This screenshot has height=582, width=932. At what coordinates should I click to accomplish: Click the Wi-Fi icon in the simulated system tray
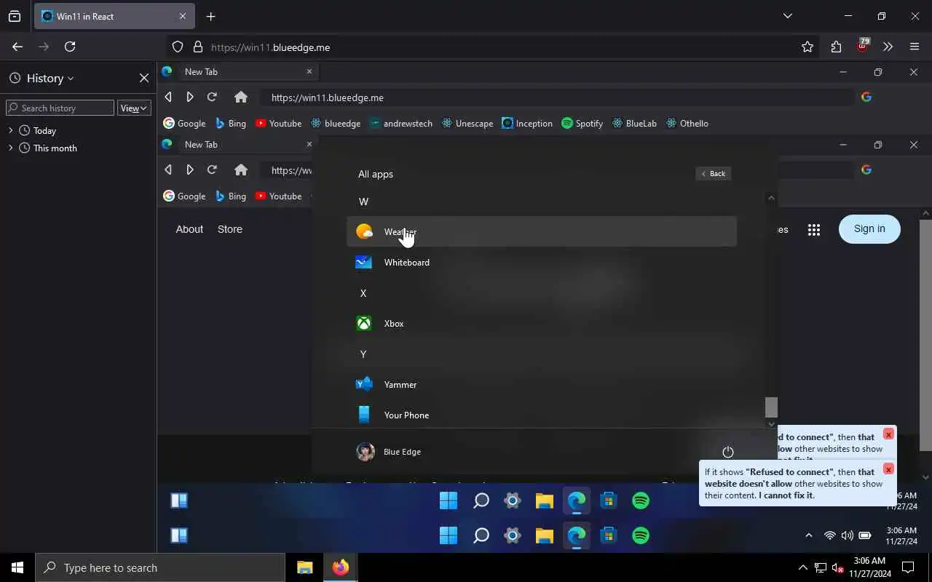pyautogui.click(x=829, y=535)
